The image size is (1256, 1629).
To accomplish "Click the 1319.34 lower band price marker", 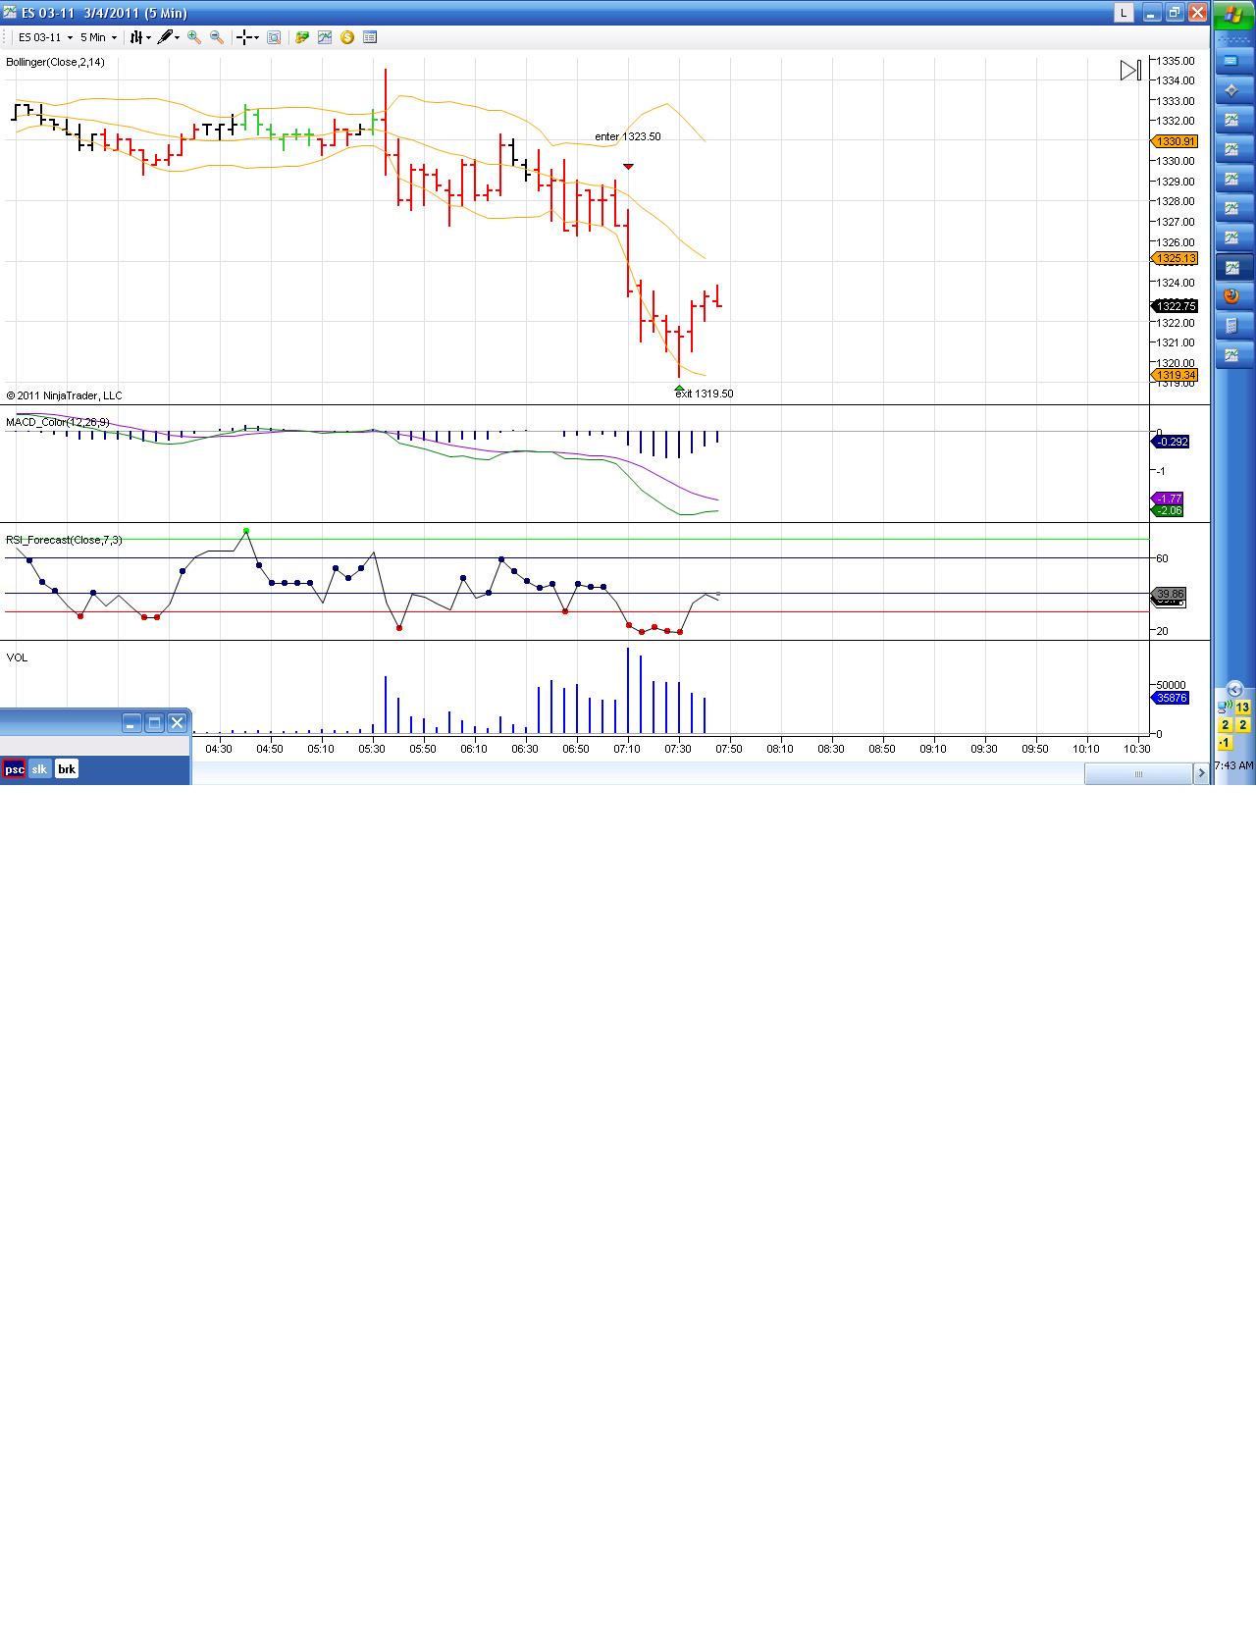I will [1175, 375].
